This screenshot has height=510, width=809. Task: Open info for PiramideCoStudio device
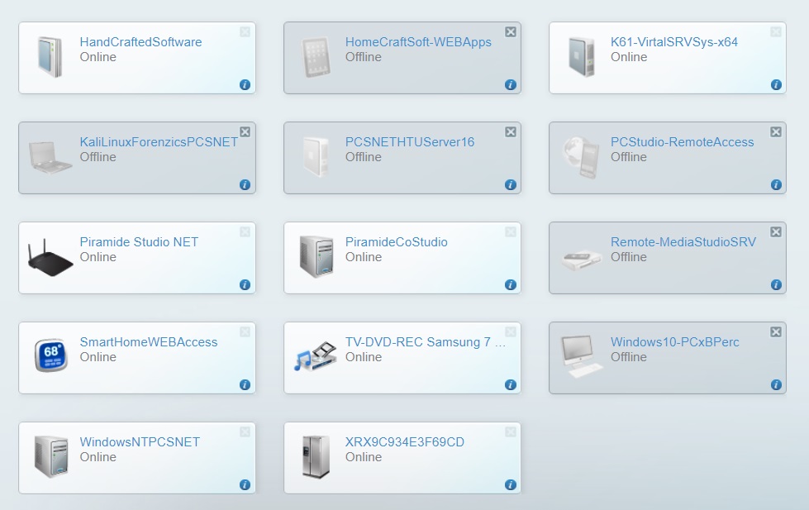[510, 285]
